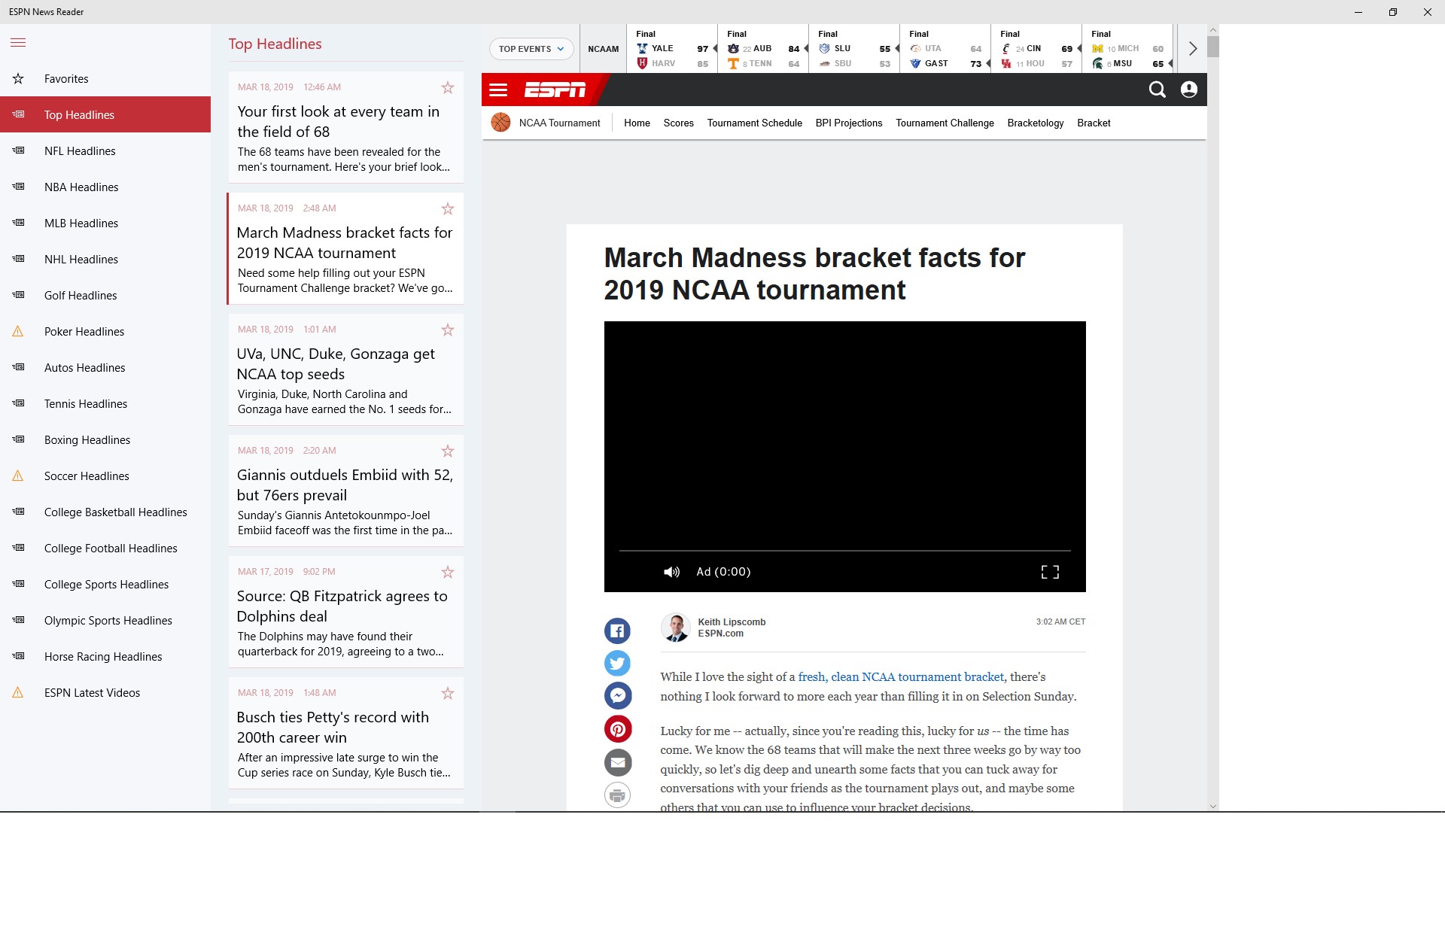Image resolution: width=1445 pixels, height=933 pixels.
Task: Switch to Bracketology tab
Action: [x=1035, y=123]
